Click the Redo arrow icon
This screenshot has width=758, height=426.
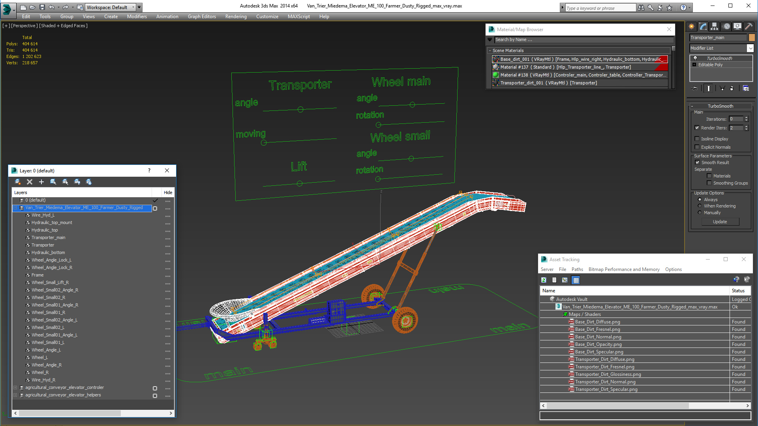tap(66, 7)
